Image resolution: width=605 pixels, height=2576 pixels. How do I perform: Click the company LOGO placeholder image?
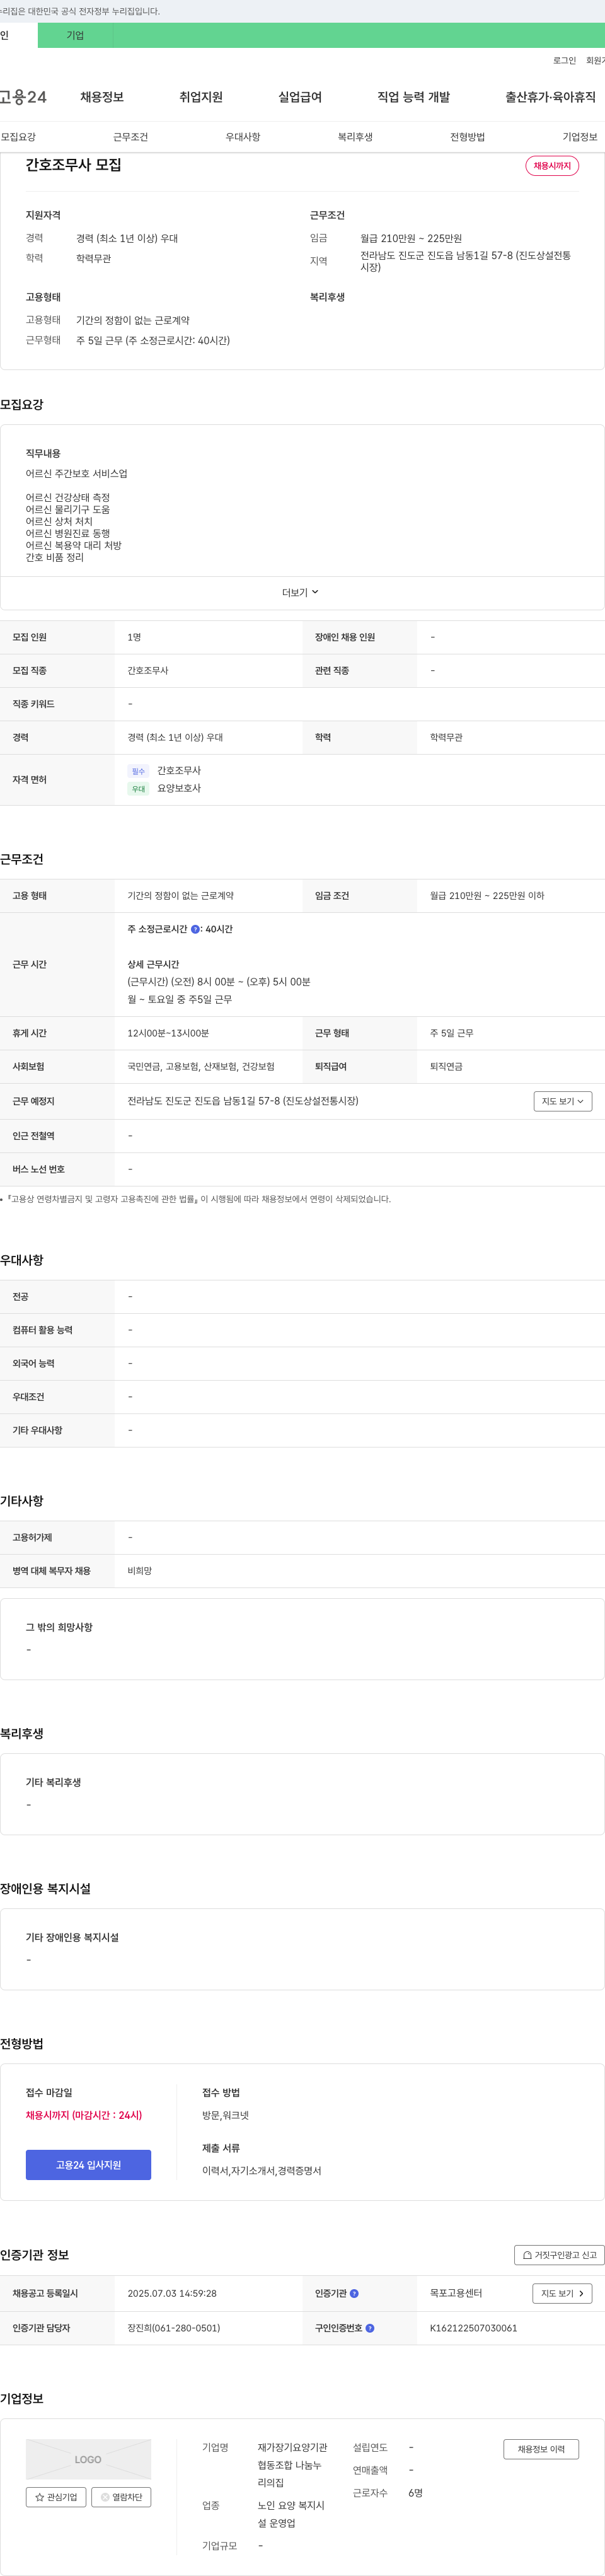point(88,2459)
